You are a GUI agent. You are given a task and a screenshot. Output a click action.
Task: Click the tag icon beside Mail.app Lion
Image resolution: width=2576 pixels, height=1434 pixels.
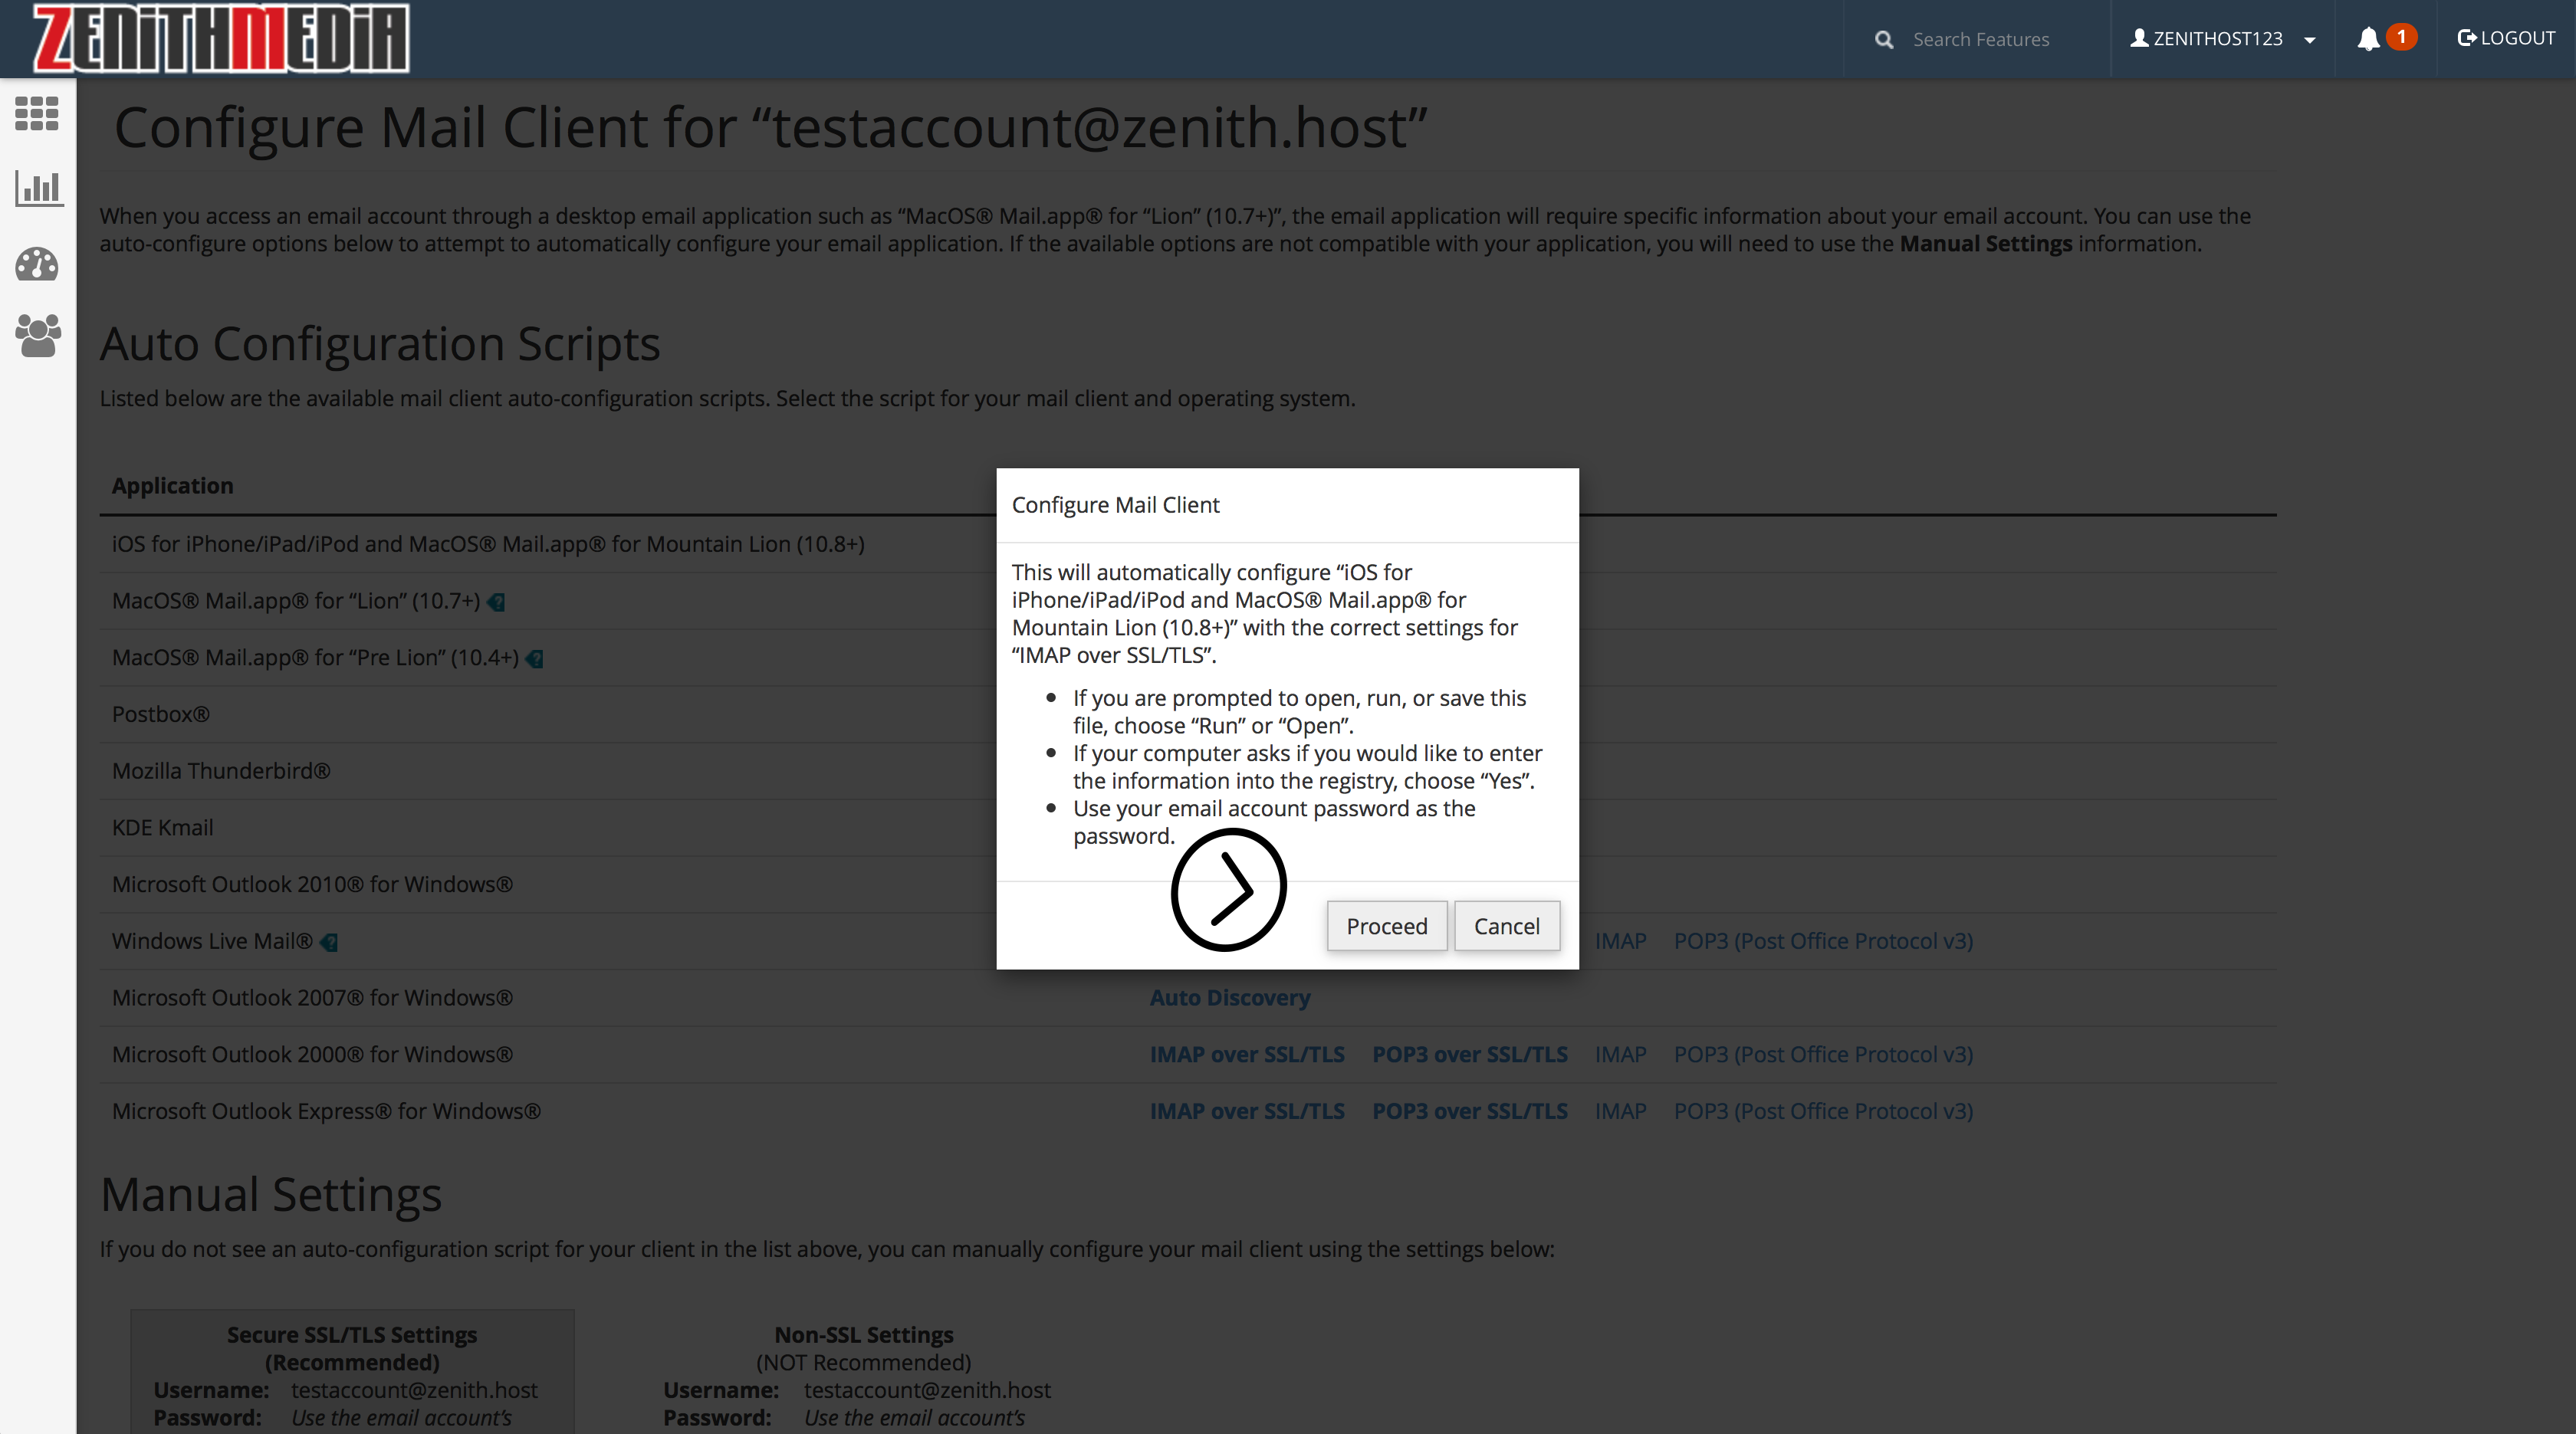click(x=496, y=602)
